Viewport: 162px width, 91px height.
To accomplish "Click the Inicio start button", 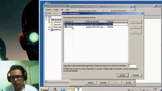I will point(45,90).
